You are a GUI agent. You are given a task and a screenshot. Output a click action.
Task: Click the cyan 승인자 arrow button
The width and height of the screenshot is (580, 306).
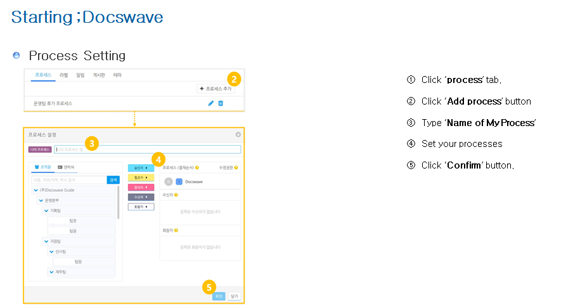(x=141, y=168)
